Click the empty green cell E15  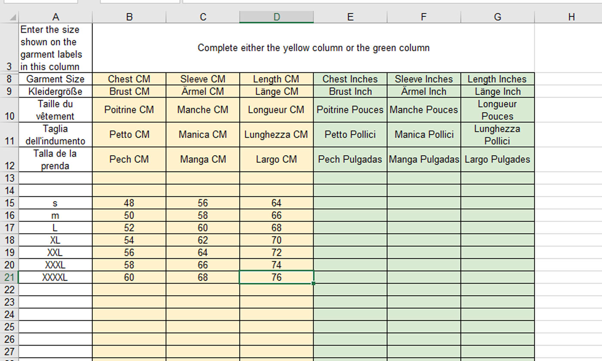click(x=350, y=203)
